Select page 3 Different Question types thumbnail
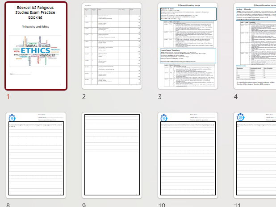Viewport: 276px width, 207px height. (188, 46)
